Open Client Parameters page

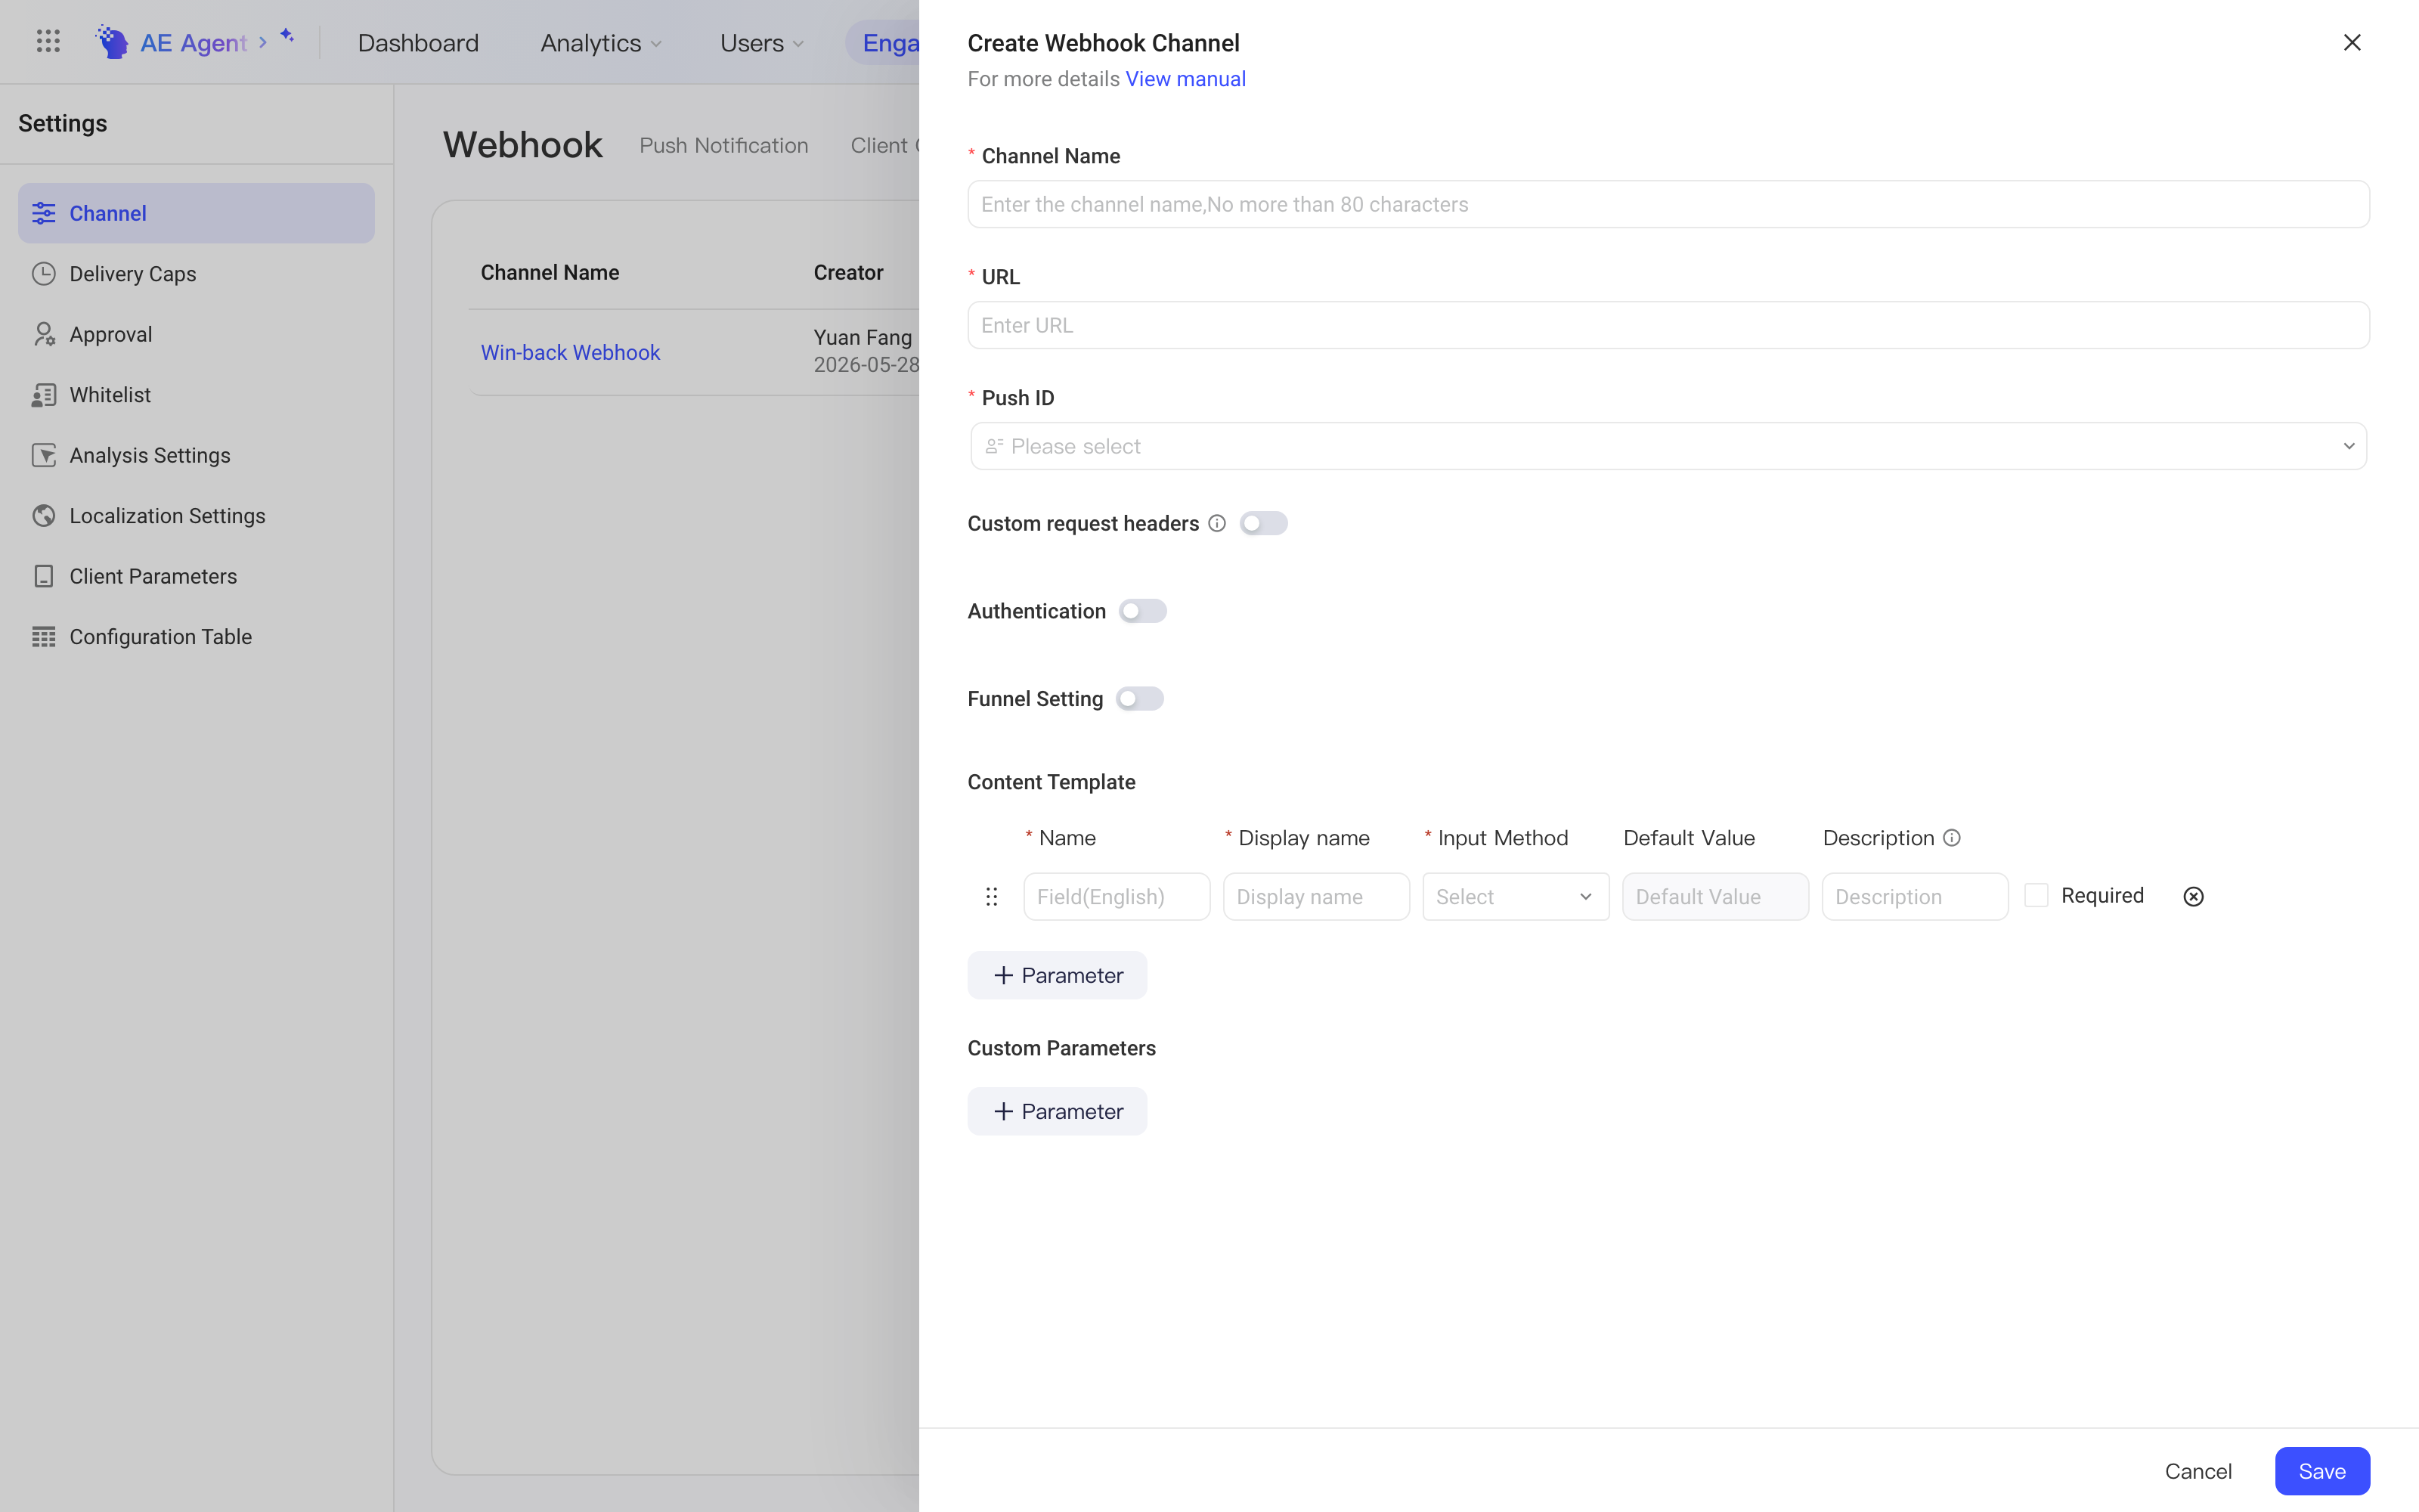[x=196, y=576]
